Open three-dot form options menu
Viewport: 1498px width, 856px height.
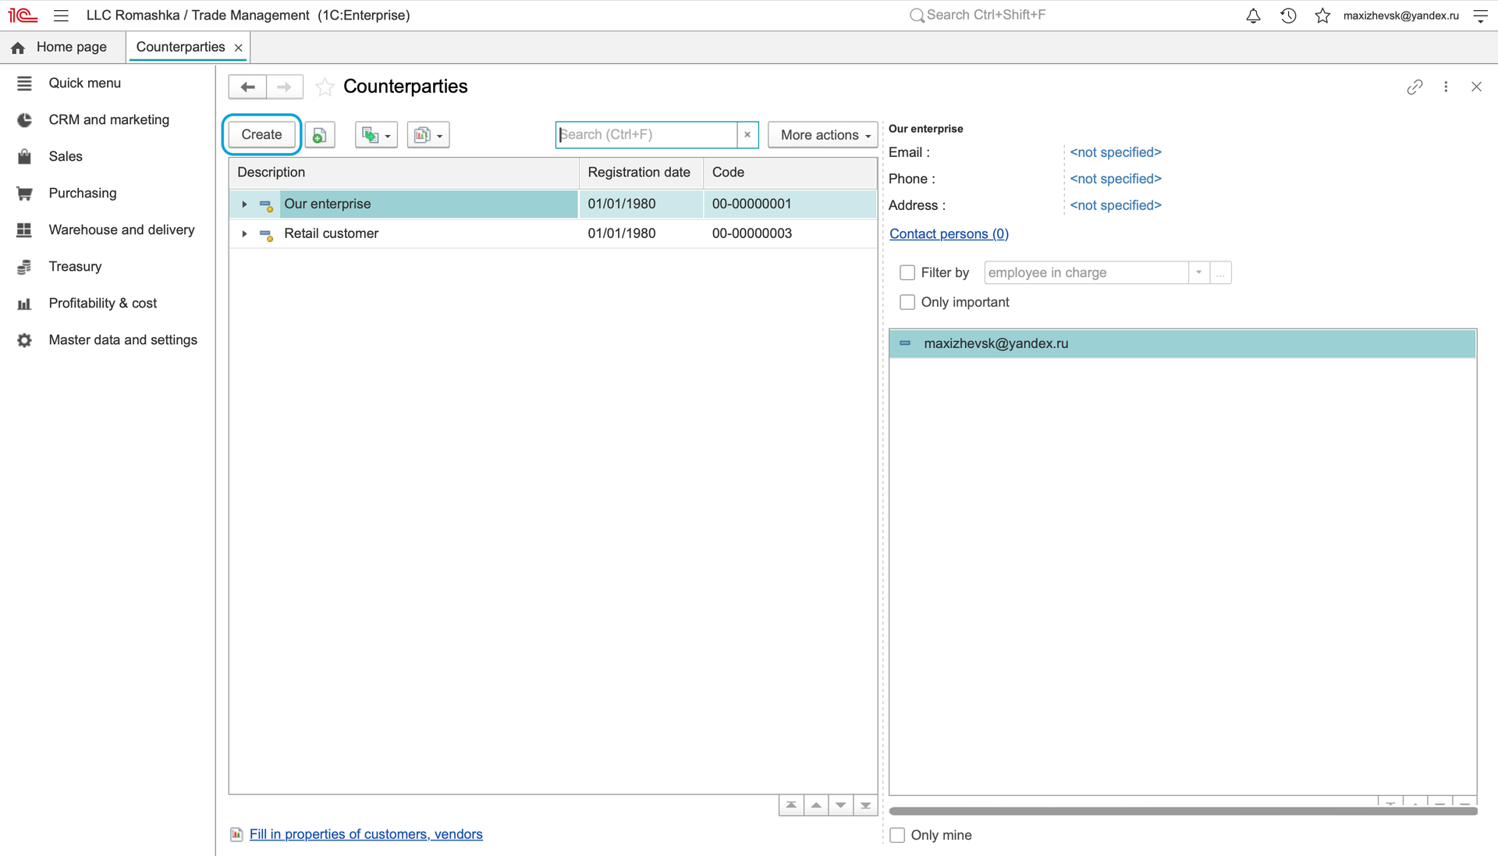(1446, 87)
